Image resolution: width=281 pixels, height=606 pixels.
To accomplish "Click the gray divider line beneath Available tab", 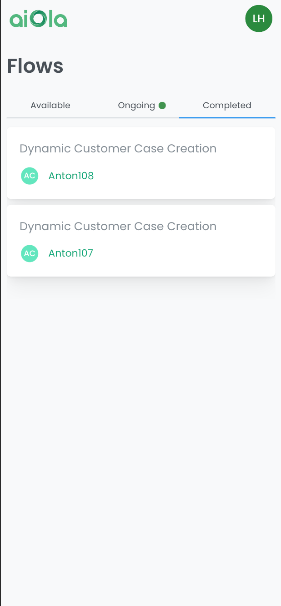I will click(50, 117).
